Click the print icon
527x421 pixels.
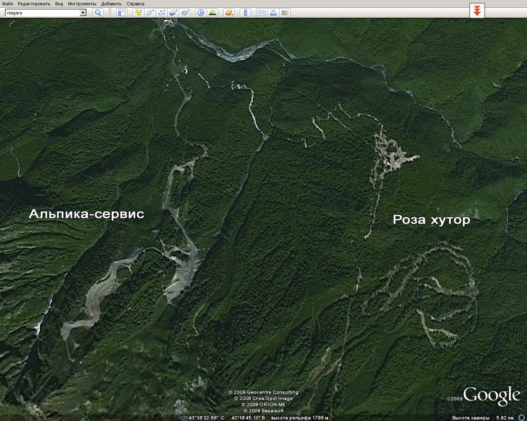(273, 13)
